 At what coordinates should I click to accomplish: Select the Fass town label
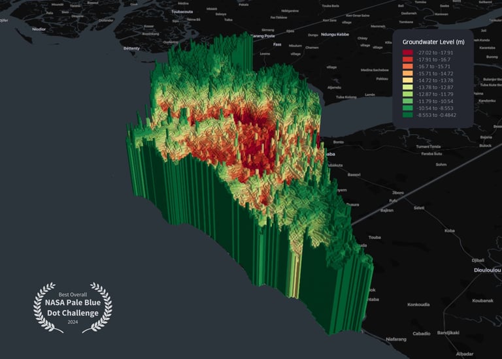(277, 44)
